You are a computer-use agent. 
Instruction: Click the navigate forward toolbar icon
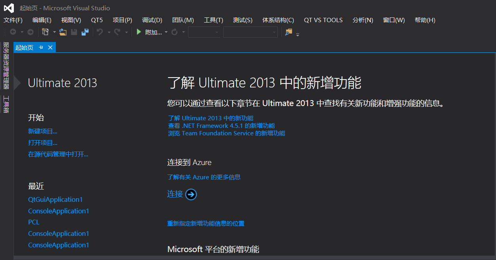pos(30,32)
